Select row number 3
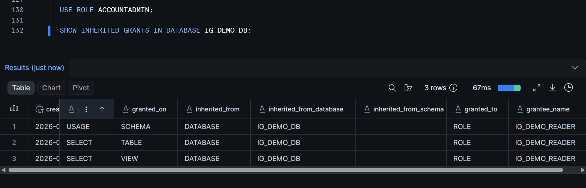This screenshot has height=188, width=586. point(14,158)
